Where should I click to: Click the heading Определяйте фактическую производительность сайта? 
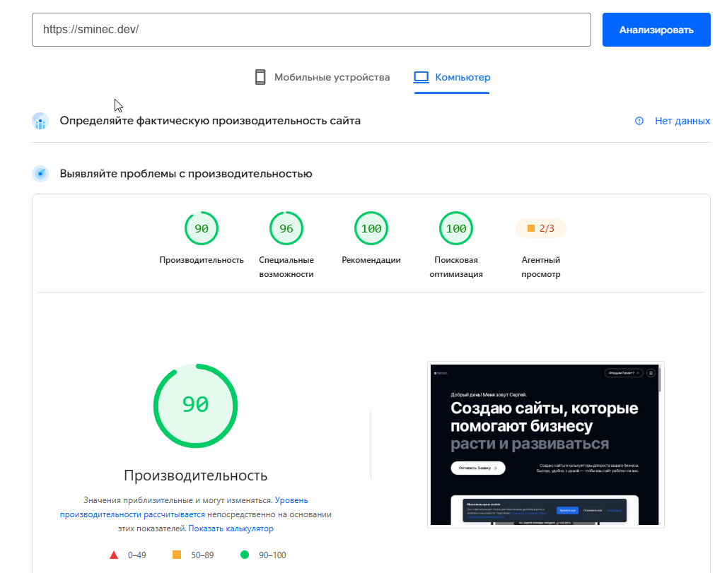coord(210,121)
